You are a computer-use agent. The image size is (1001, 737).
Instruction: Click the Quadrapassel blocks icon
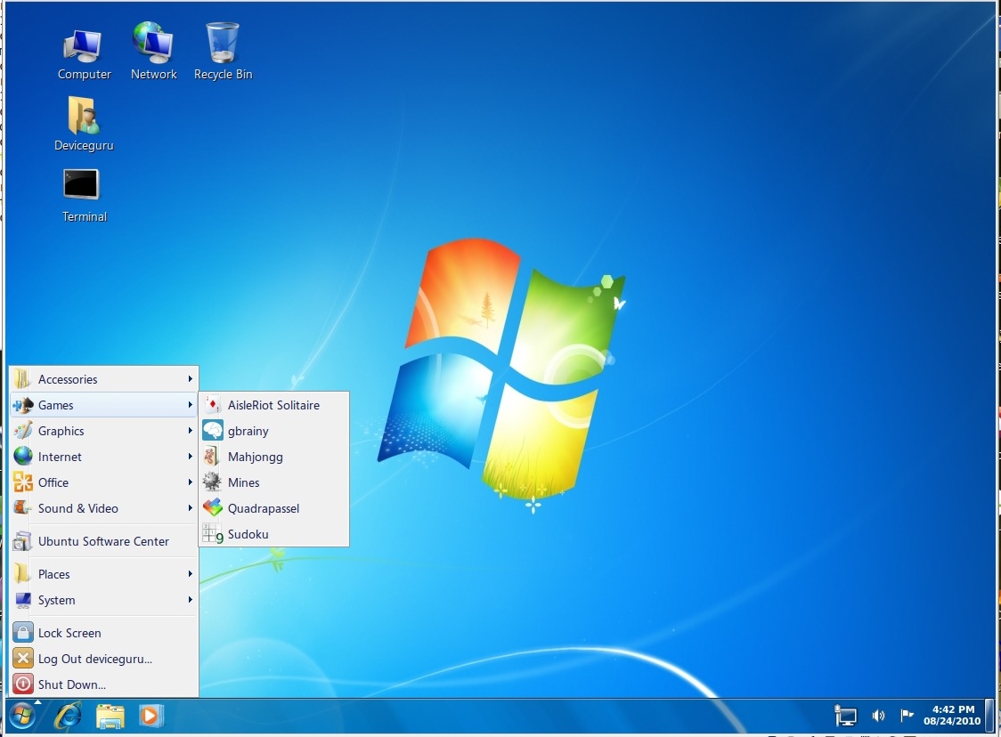coord(213,508)
